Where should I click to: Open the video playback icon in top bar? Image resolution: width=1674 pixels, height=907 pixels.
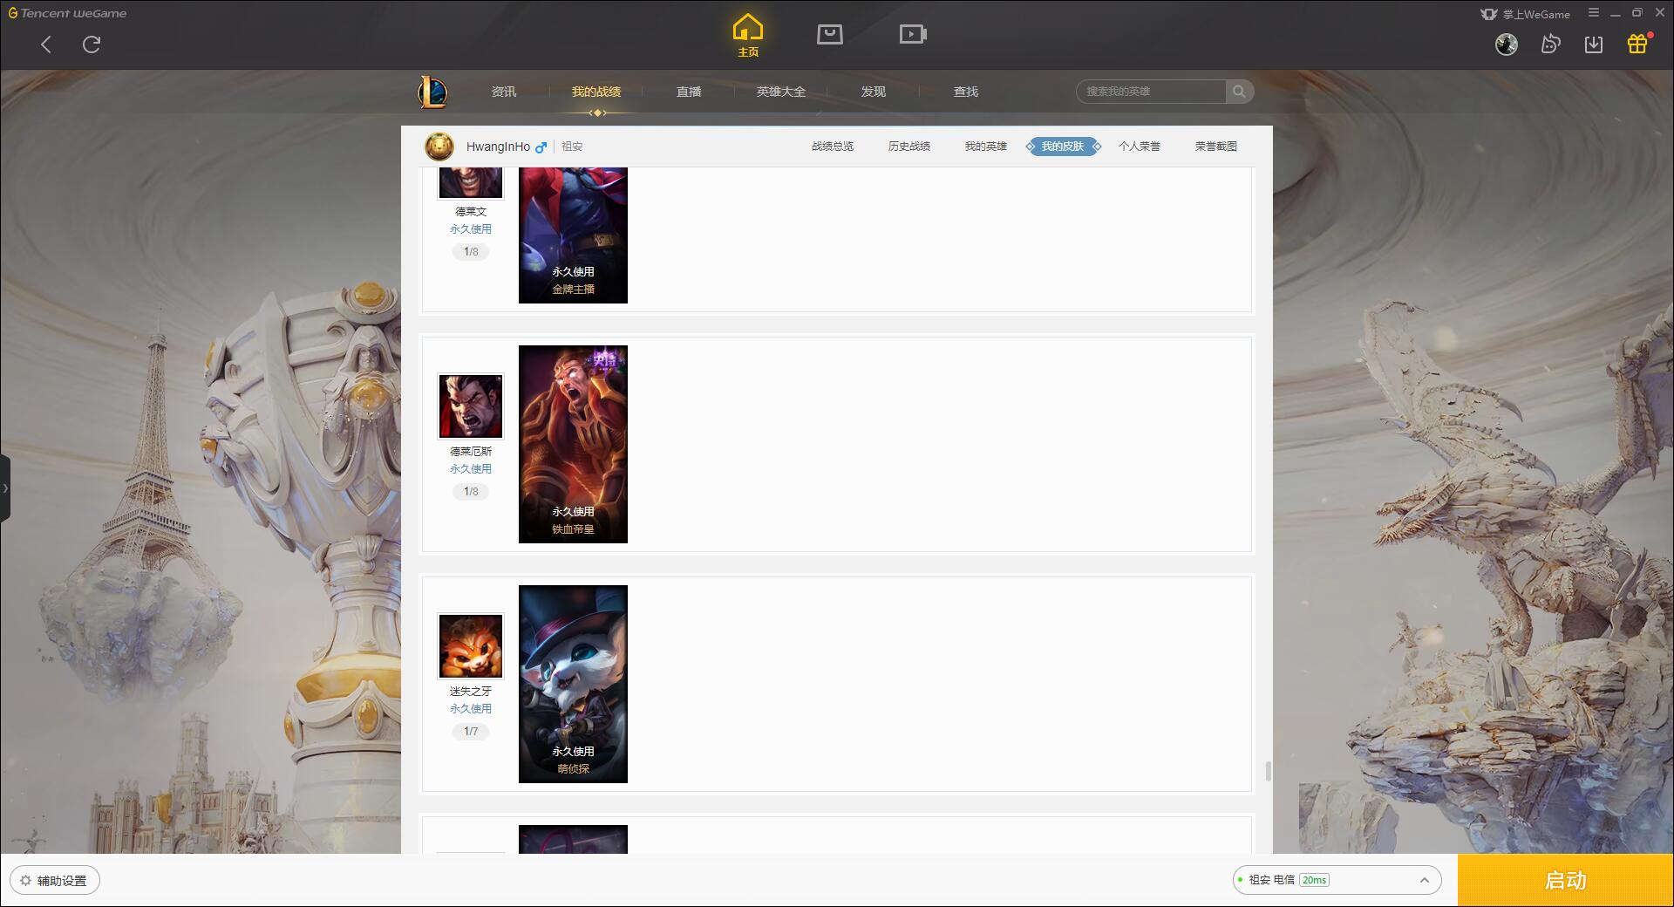[913, 34]
